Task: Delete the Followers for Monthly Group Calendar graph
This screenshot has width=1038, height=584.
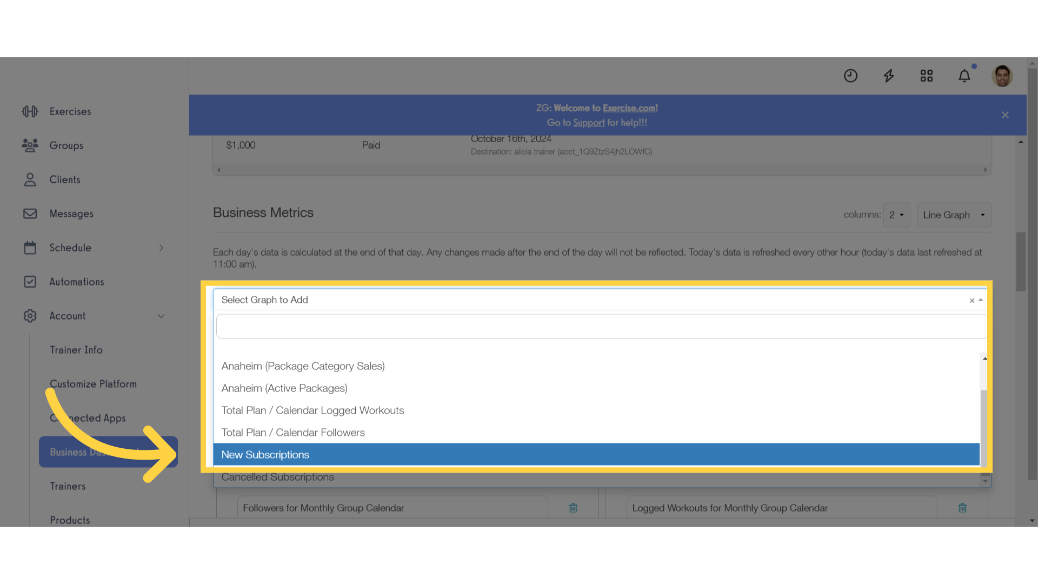Action: pos(573,508)
